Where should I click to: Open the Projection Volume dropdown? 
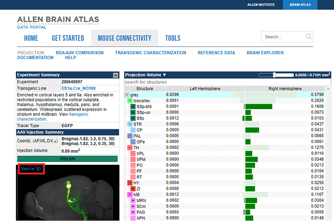click(146, 75)
